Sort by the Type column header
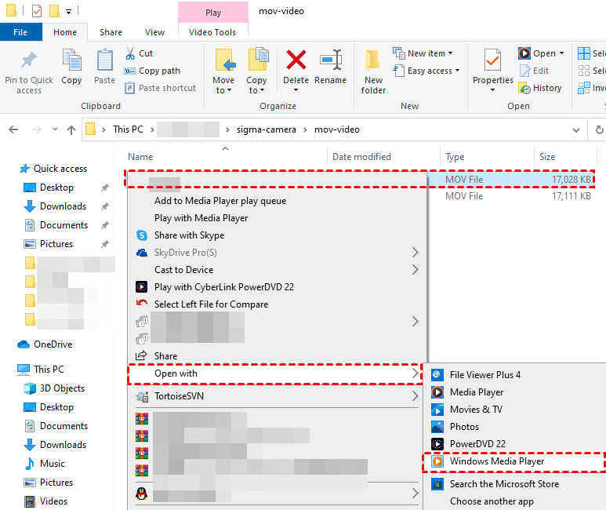The height and width of the screenshot is (510, 606). point(455,157)
